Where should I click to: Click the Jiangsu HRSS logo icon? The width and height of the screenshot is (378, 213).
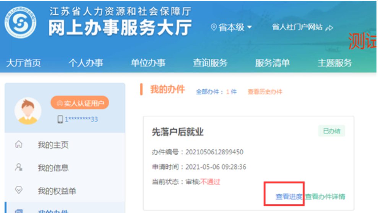[x=21, y=23]
